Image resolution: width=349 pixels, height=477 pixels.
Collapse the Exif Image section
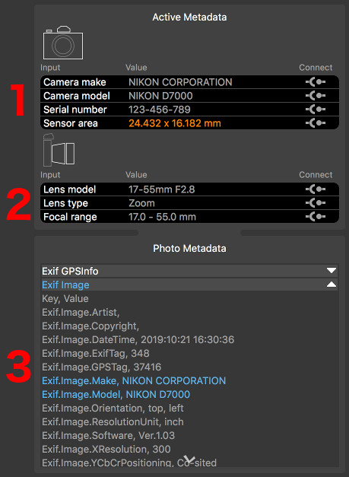click(331, 285)
